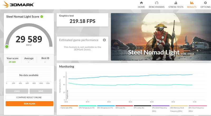Click the 3DMark logo
Image resolution: width=211 pixels, height=116 pixels.
[x=18, y=4]
